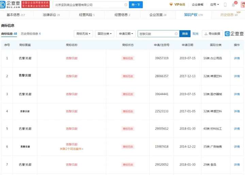Open 详情 for 29类 食品 row
Image resolution: width=245 pixels, height=175 pixels.
click(237, 165)
